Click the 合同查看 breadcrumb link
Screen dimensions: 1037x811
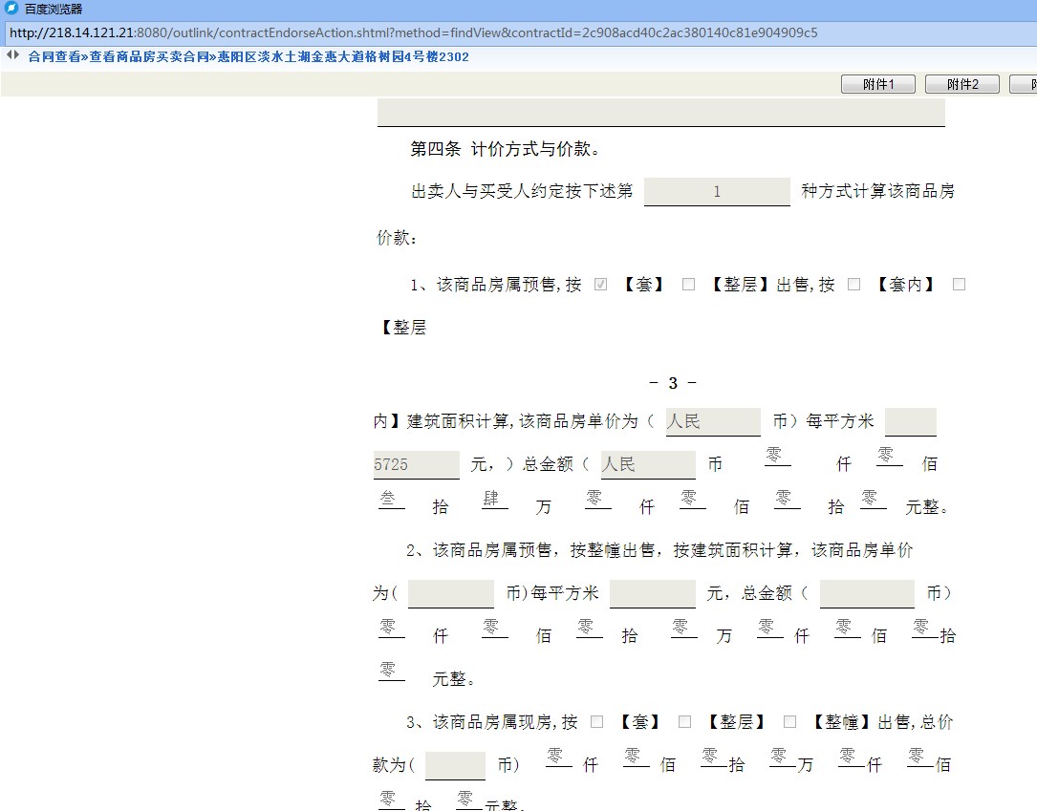point(54,57)
